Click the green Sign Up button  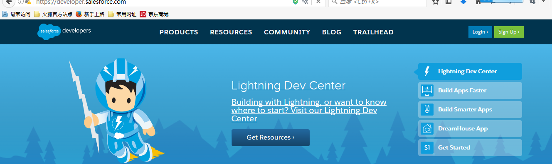(x=509, y=32)
